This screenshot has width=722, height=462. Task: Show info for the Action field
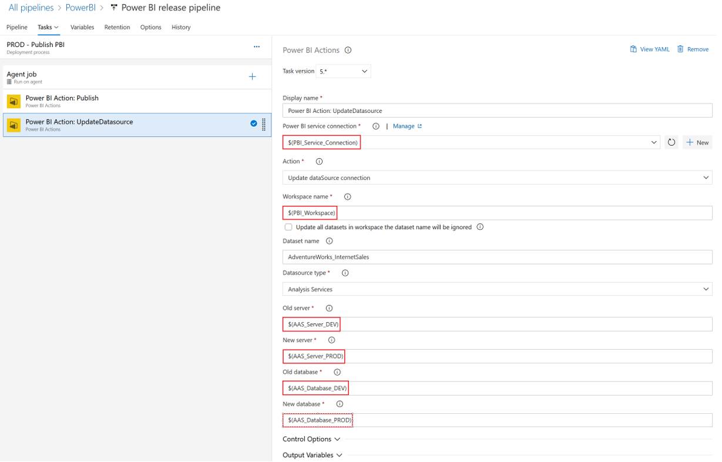click(x=319, y=162)
